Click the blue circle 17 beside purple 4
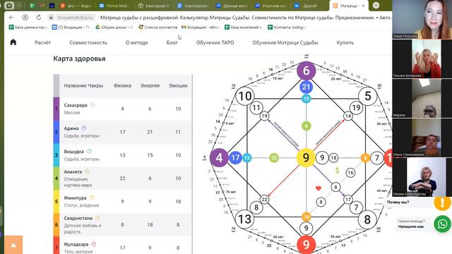This screenshot has height=254, width=452. (x=235, y=158)
